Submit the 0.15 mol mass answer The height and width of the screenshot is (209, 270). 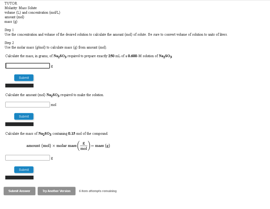click(24, 170)
